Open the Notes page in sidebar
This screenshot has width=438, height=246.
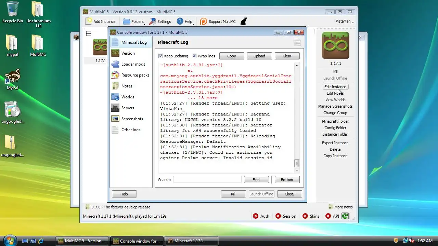tap(131, 86)
